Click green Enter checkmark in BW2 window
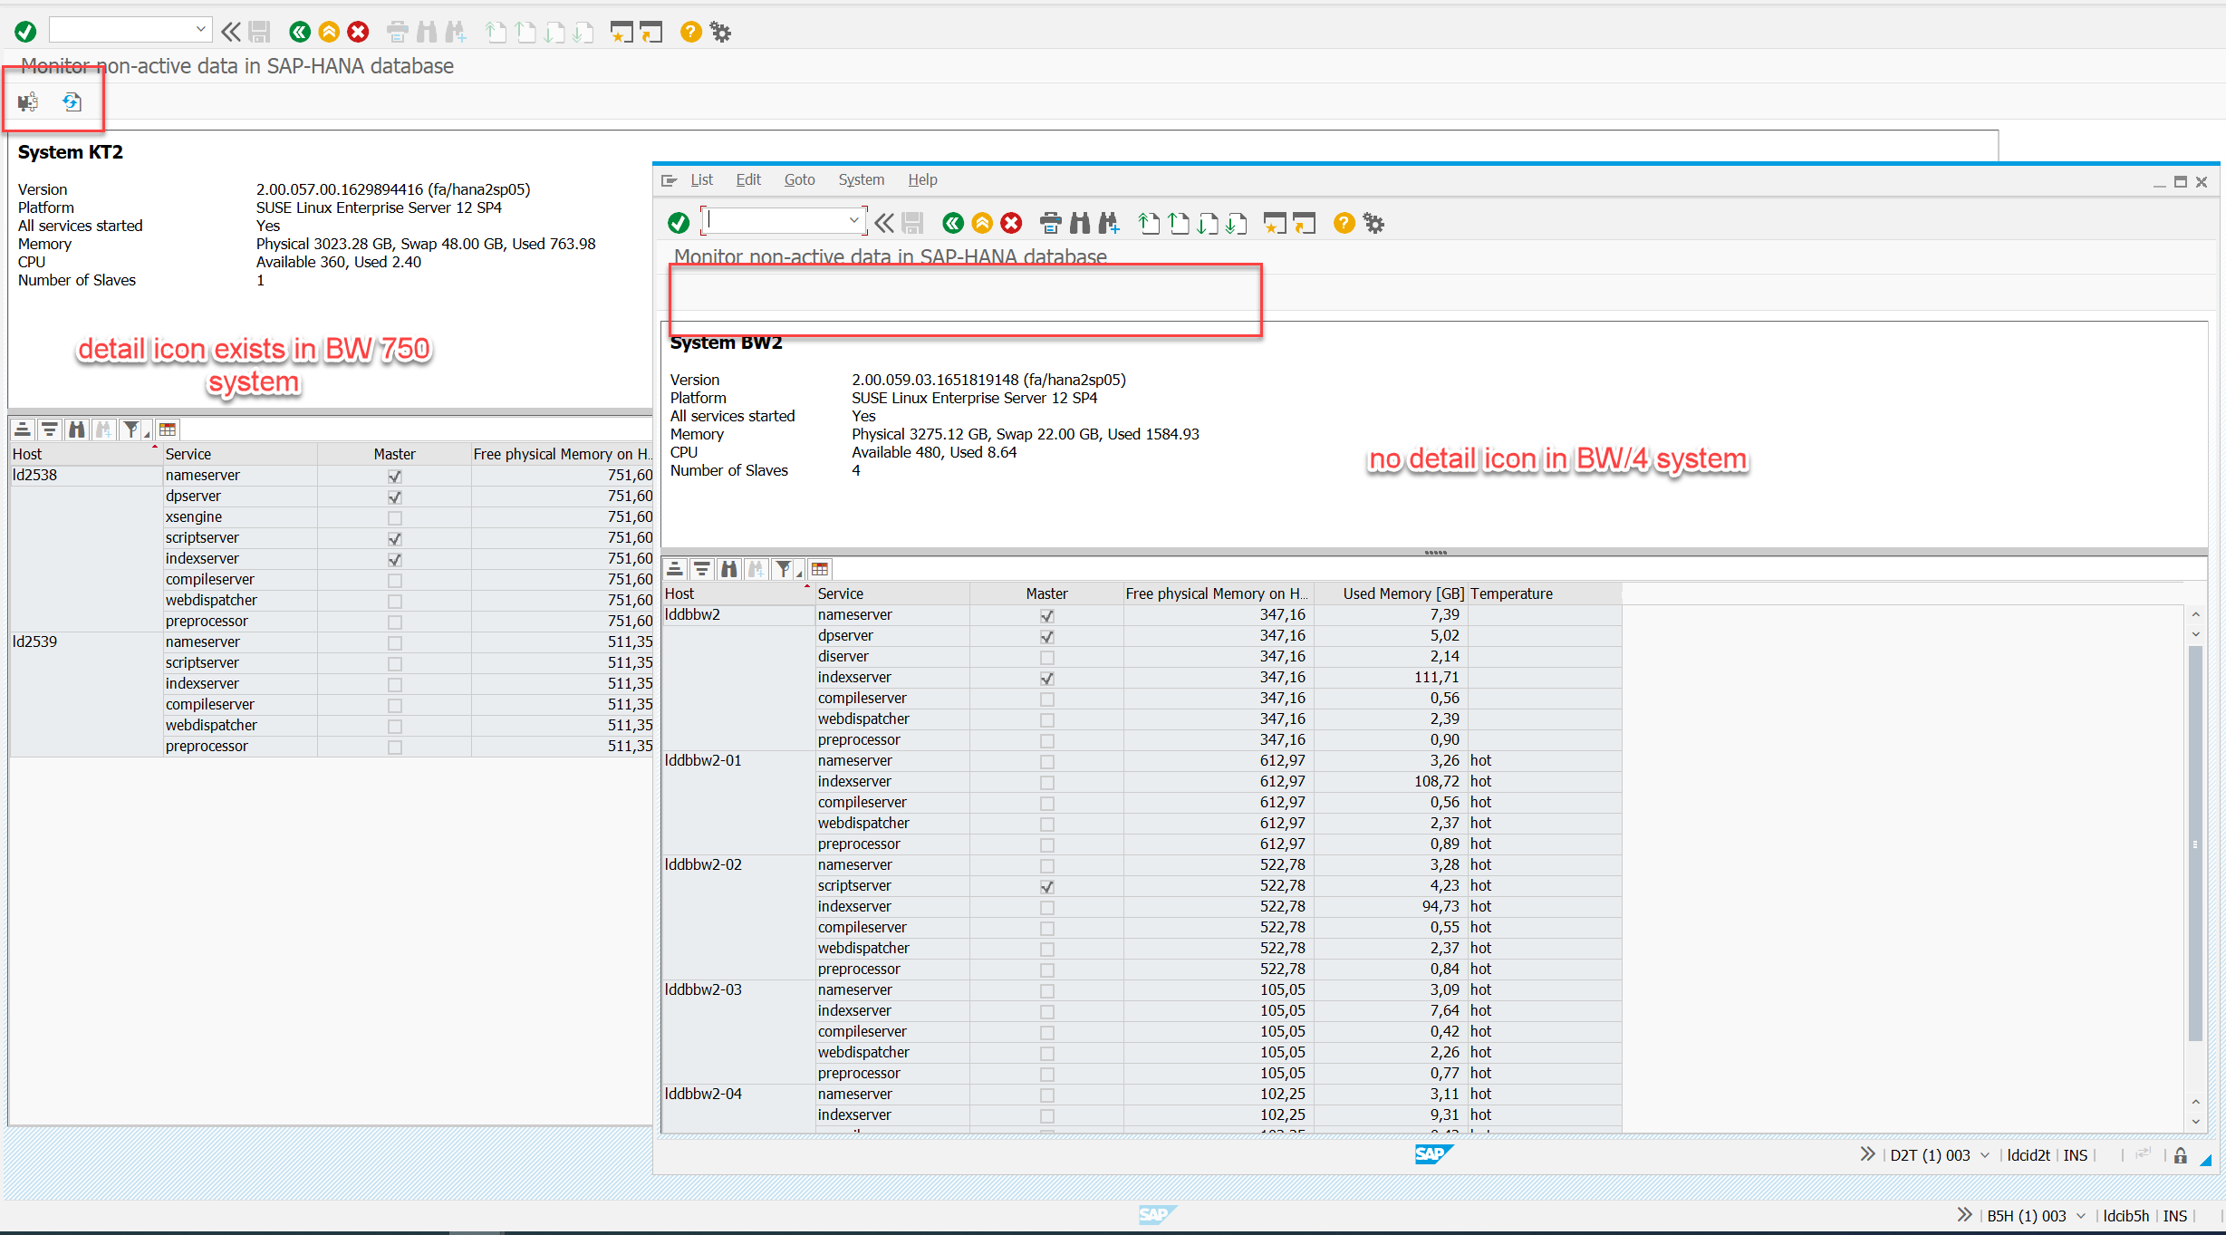Screen dimensions: 2226x1235 [679, 223]
